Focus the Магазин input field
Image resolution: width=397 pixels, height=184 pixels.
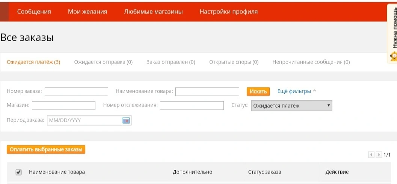coord(63,105)
